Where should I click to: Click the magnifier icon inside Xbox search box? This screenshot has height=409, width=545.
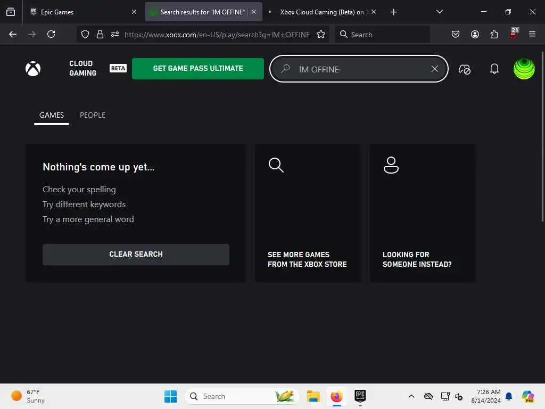tap(285, 69)
